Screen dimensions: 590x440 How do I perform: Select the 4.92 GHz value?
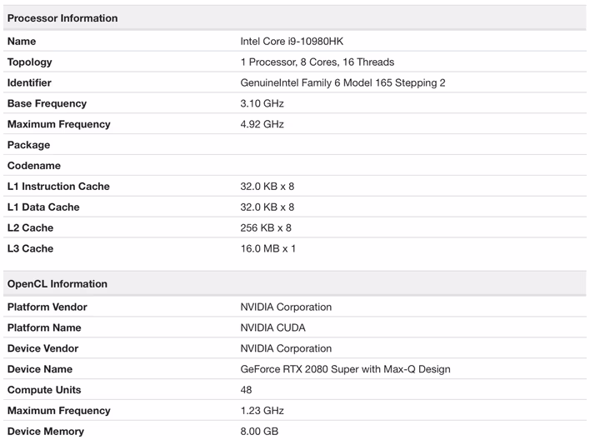(x=262, y=124)
